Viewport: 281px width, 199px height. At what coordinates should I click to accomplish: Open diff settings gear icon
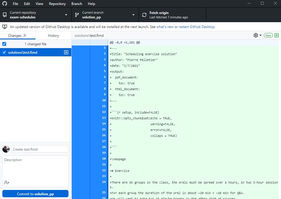256,35
